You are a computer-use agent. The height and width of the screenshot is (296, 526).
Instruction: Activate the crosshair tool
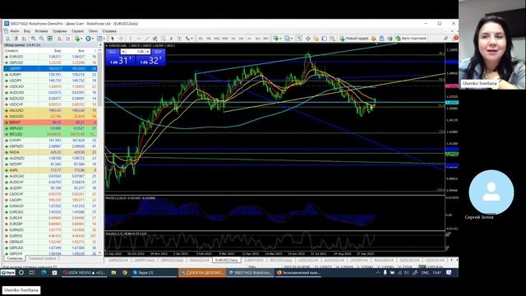click(121, 39)
